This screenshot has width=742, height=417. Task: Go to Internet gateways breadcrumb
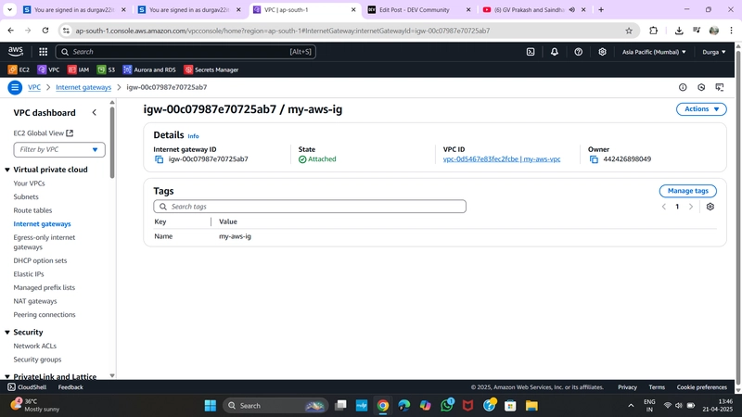83,87
